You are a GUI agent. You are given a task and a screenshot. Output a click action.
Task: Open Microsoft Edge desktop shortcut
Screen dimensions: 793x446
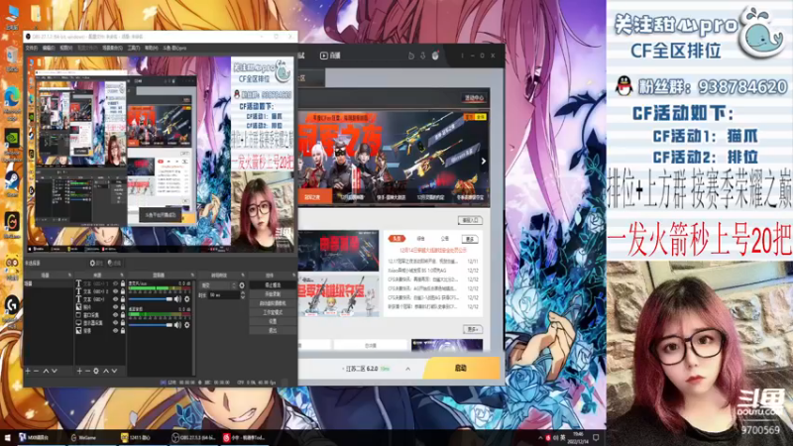[12, 98]
